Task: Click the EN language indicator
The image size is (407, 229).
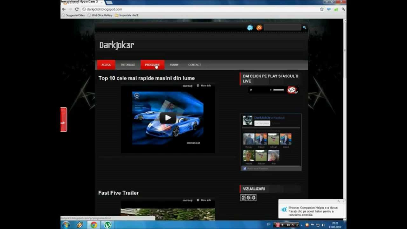Action: pos(269,225)
